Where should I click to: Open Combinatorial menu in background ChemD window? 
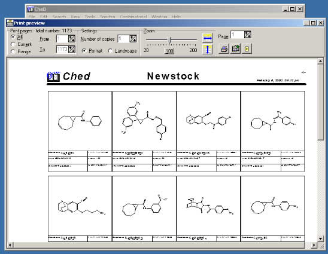point(133,17)
